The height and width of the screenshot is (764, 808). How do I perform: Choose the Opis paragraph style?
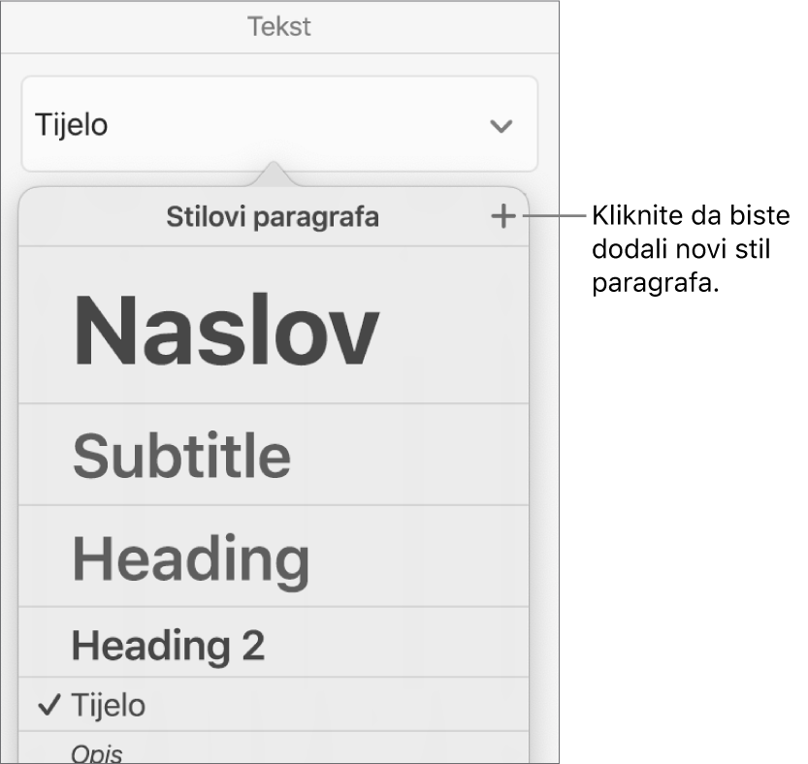(x=274, y=748)
